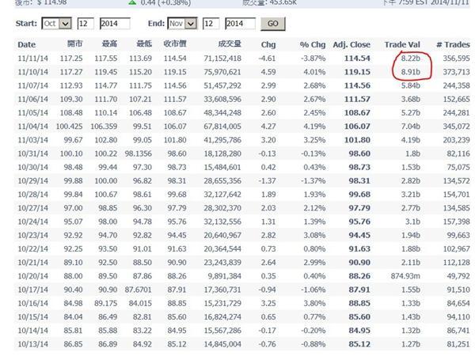Click the Date column header

coord(27,45)
